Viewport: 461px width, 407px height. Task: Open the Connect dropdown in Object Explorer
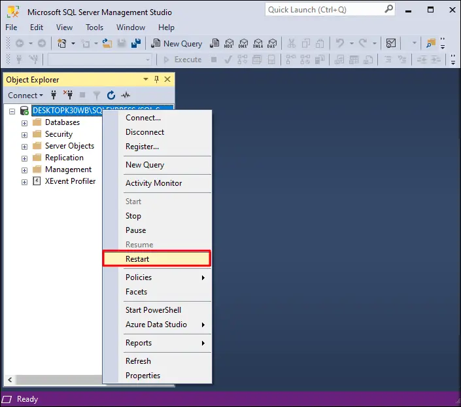[x=26, y=96]
